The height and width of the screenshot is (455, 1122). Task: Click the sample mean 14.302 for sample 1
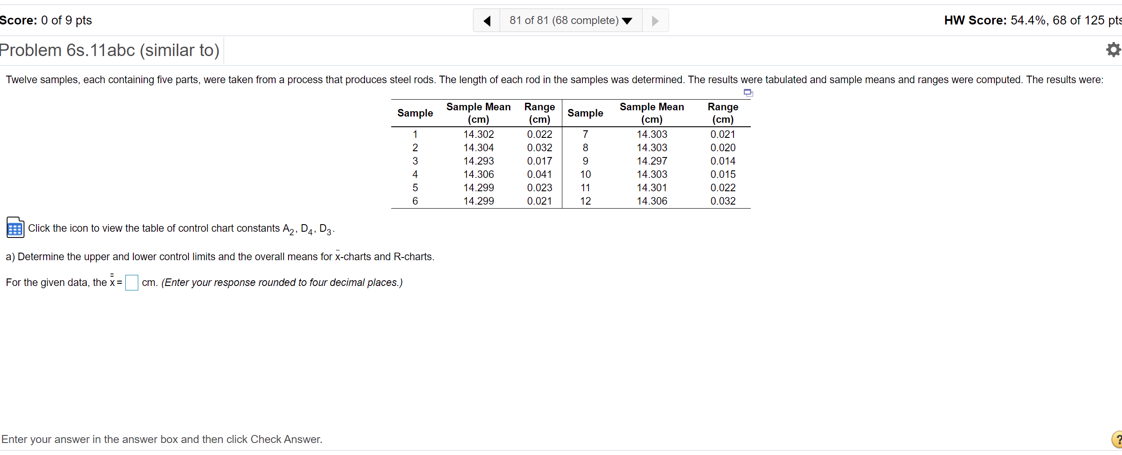pos(478,134)
